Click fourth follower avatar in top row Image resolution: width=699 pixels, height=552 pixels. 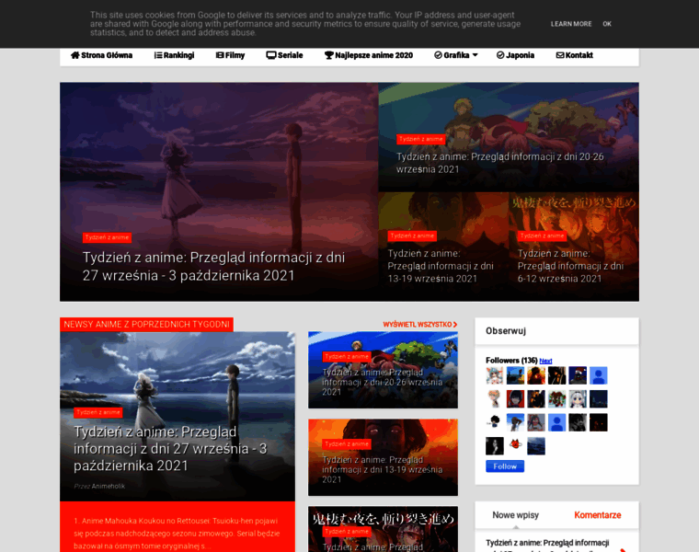[x=556, y=375]
